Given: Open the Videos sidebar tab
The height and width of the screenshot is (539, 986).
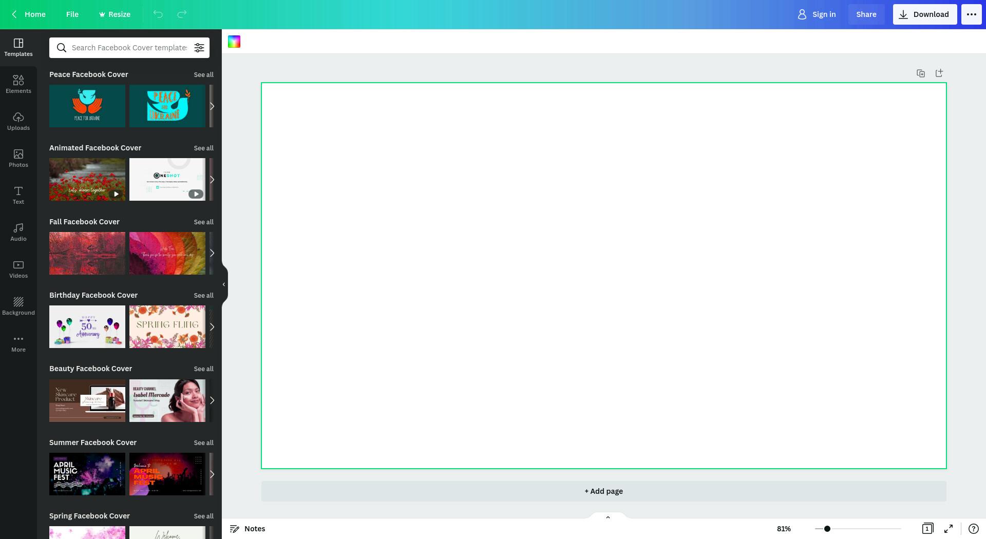Looking at the screenshot, I should coord(18,269).
